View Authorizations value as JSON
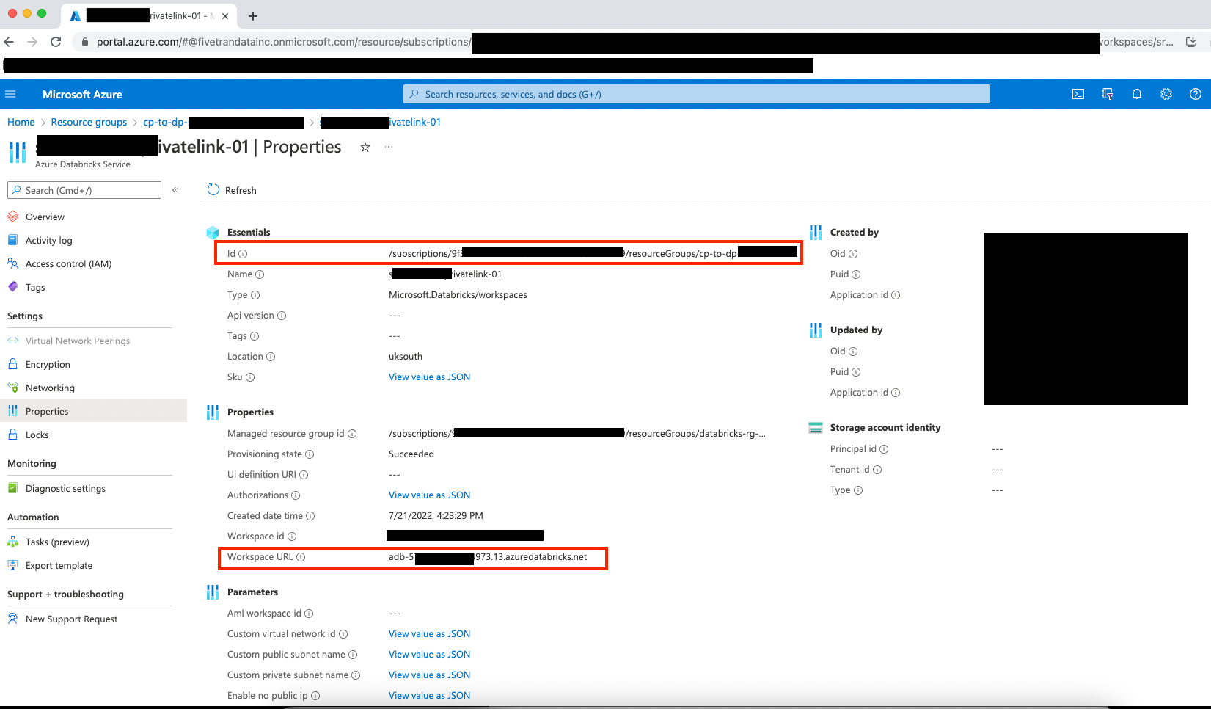Screen dimensions: 1211x709 429,495
